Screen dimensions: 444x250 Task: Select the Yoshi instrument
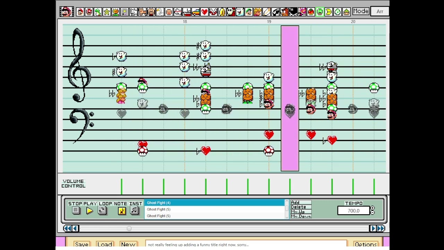point(98,12)
